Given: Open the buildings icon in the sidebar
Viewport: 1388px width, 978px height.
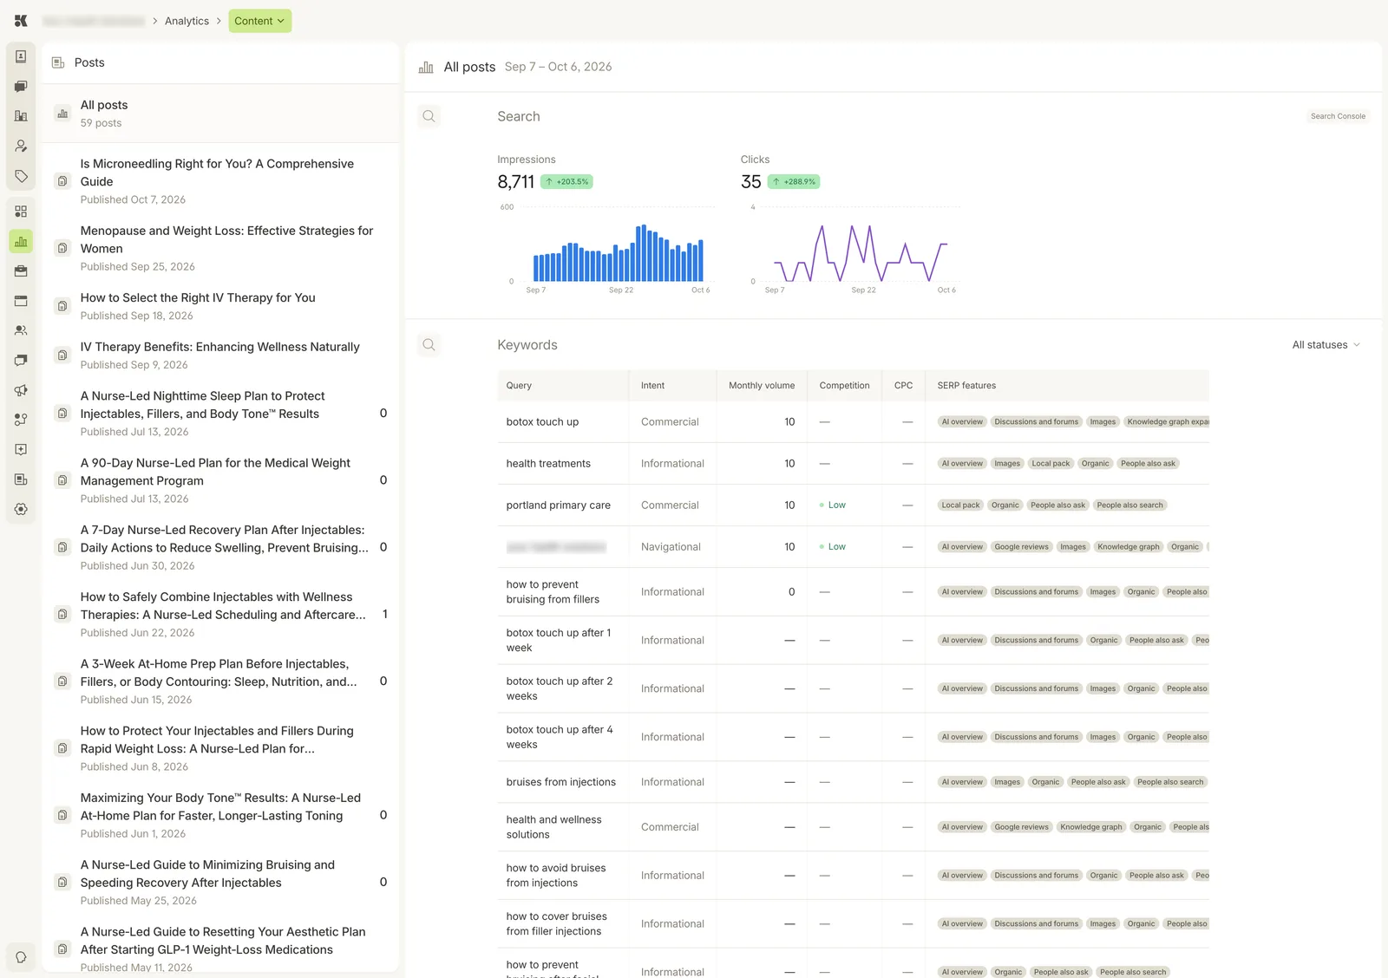Looking at the screenshot, I should point(21,115).
